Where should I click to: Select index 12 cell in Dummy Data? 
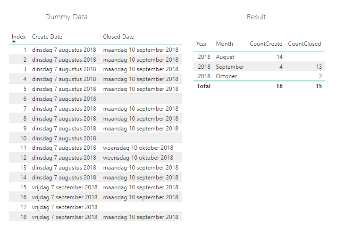(24, 158)
